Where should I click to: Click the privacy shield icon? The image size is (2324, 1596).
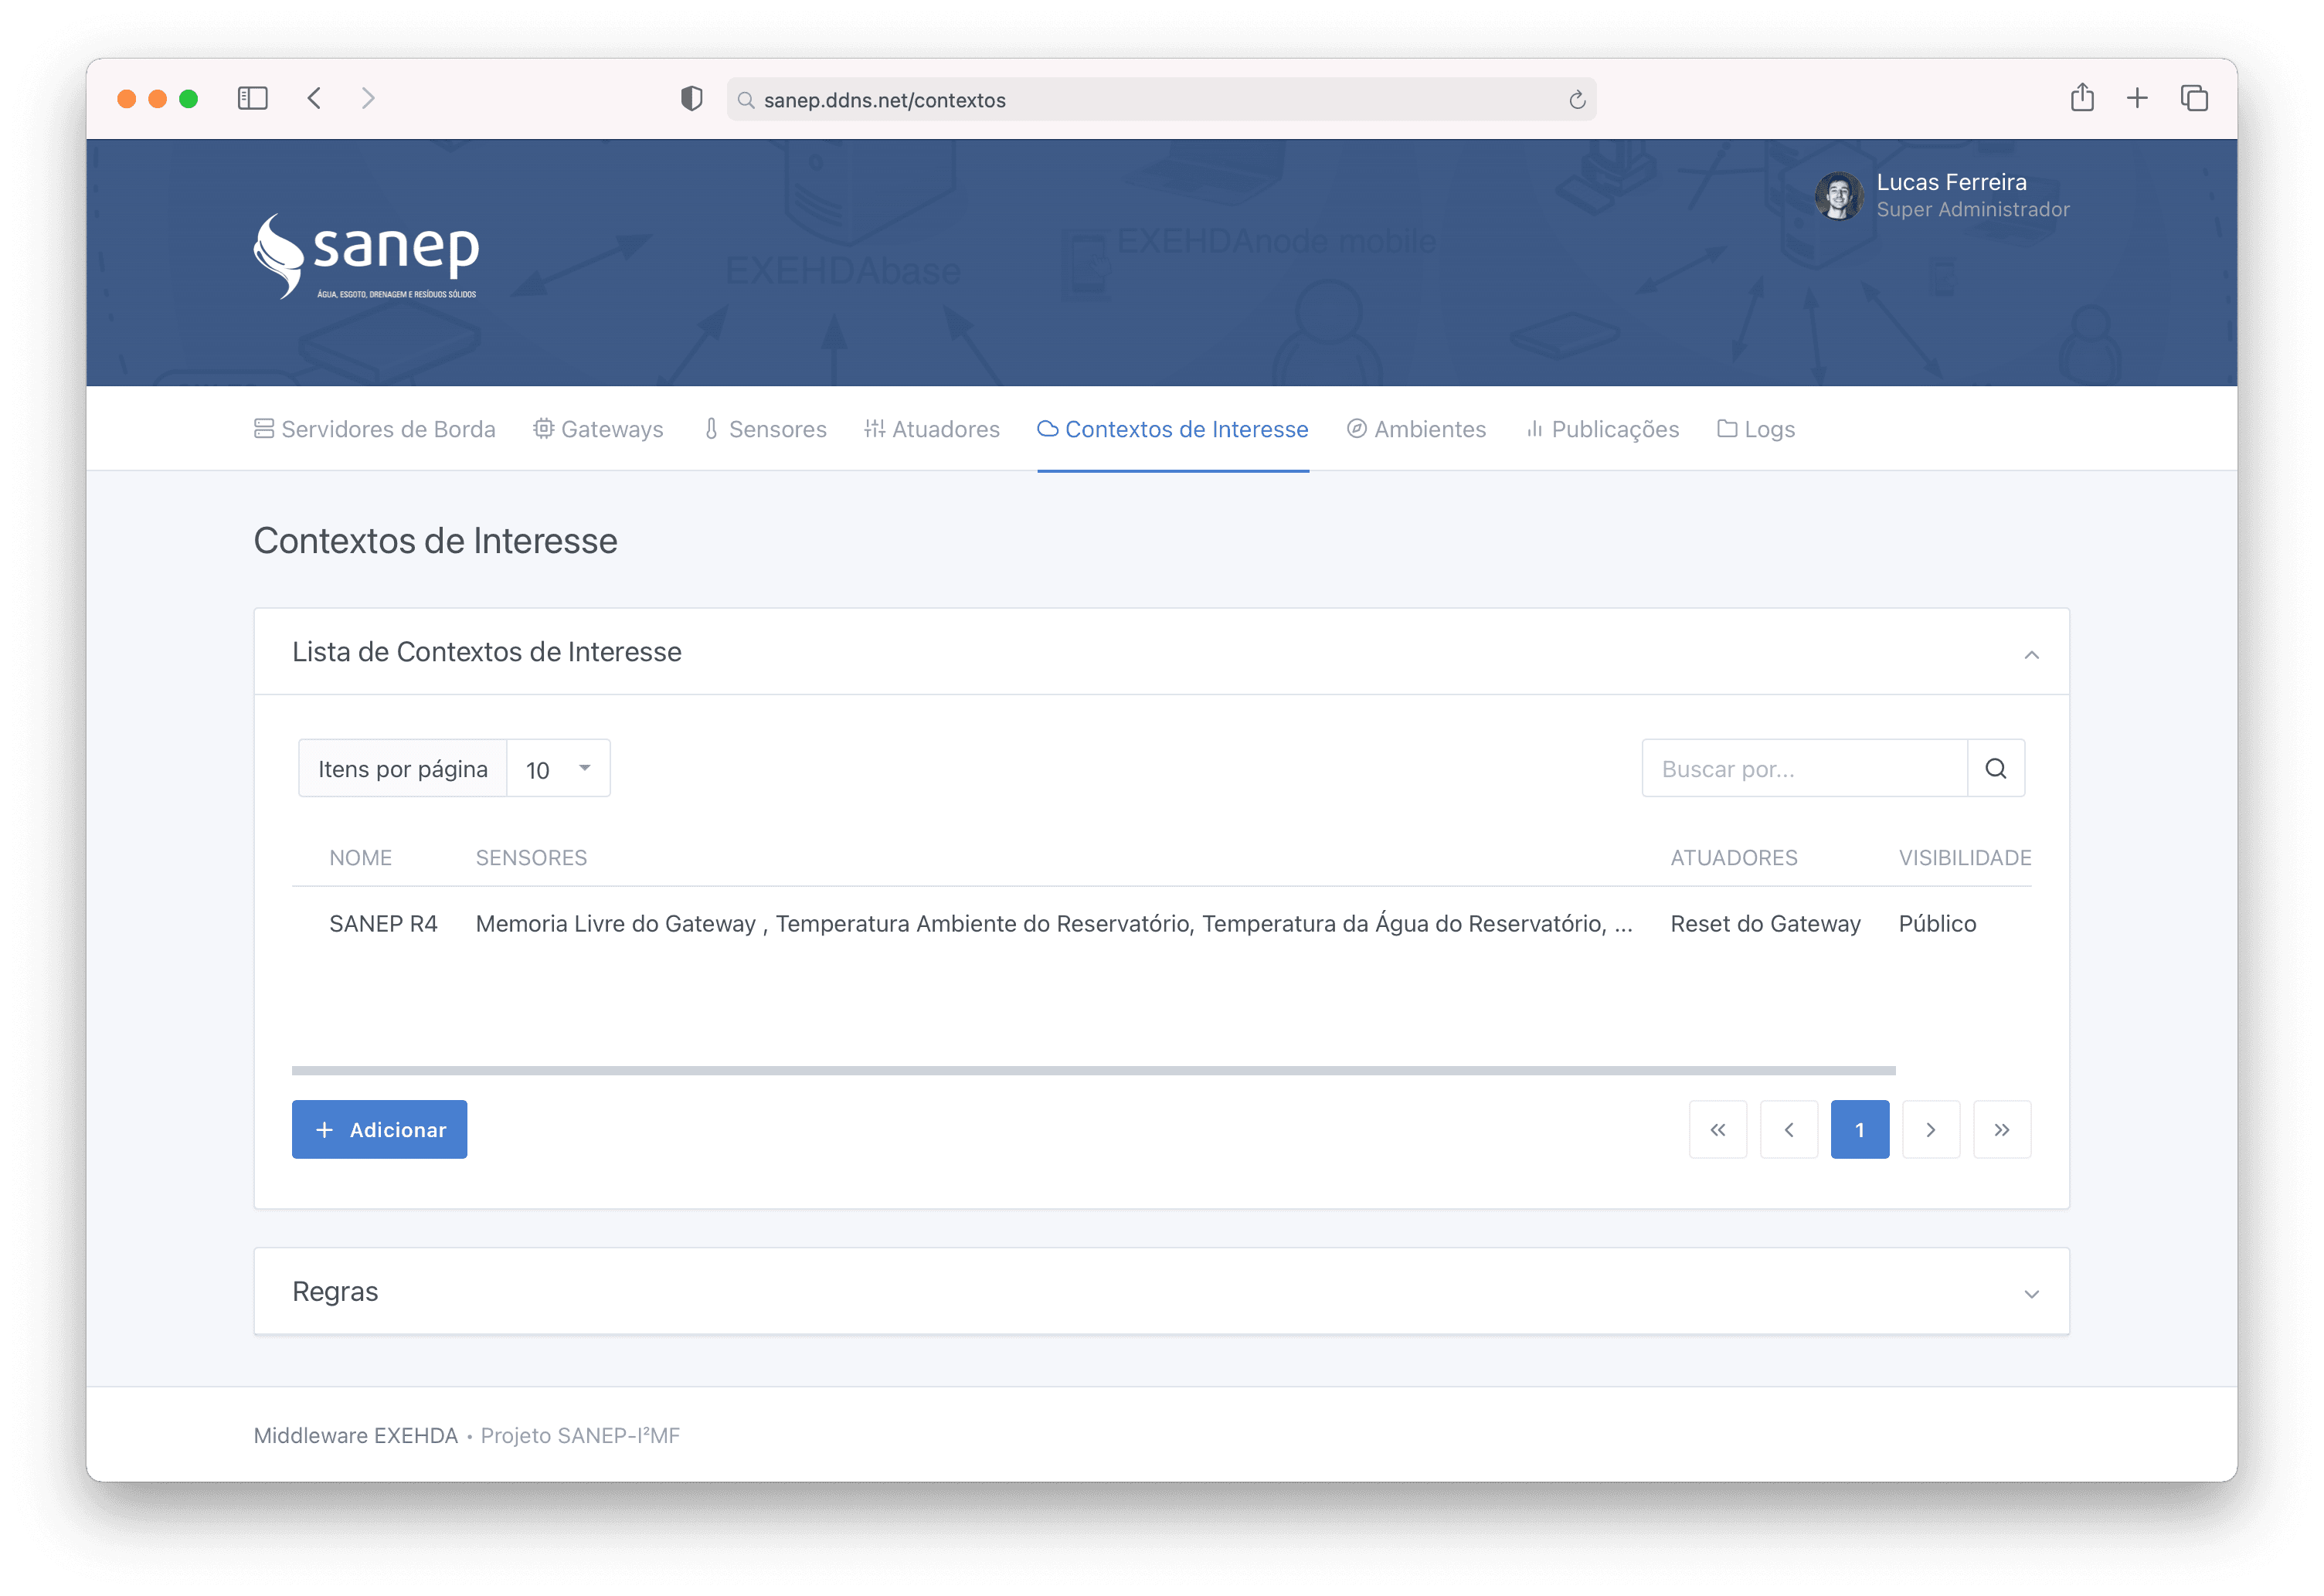point(691,98)
